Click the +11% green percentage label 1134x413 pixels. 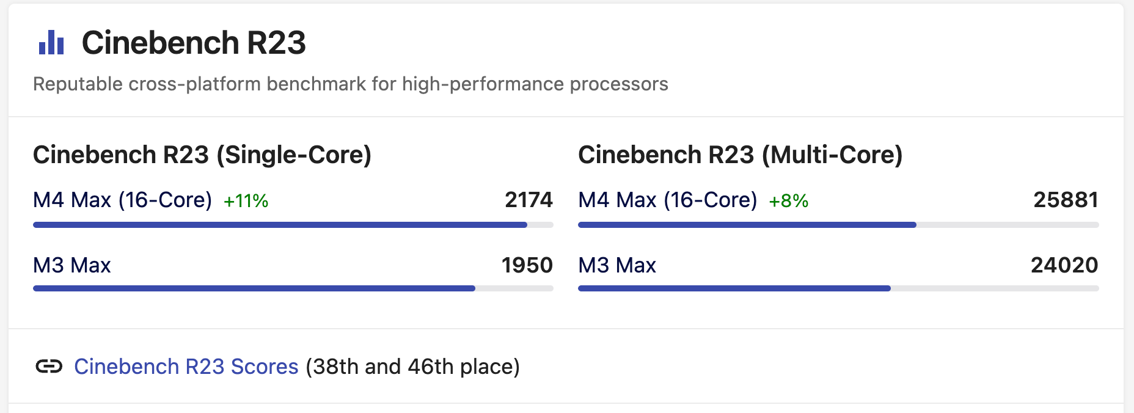[x=246, y=201]
